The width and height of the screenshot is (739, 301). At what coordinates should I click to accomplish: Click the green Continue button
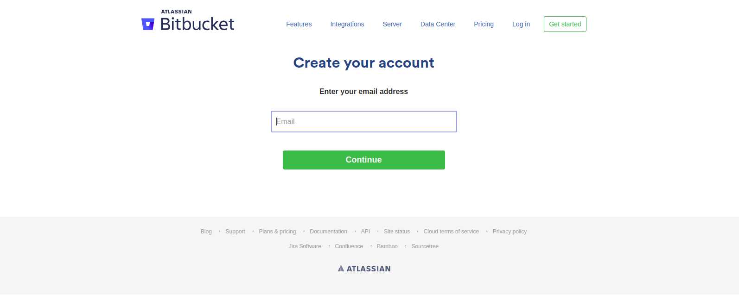363,160
